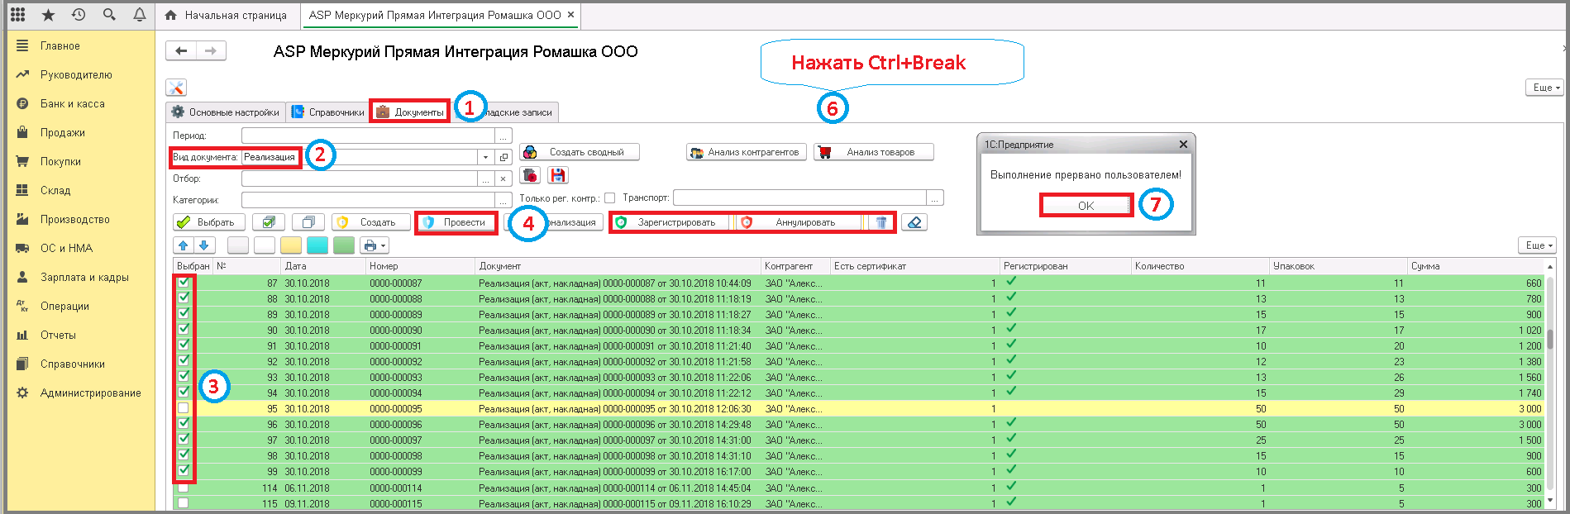Close the ASP Меркурий tab

570,15
